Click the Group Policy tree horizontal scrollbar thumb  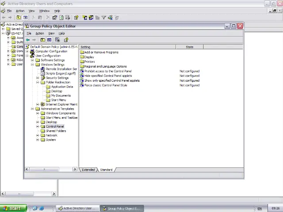coord(44,169)
